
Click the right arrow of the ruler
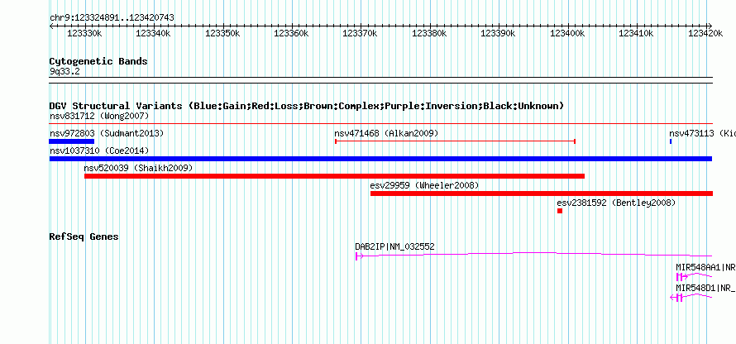(710, 26)
